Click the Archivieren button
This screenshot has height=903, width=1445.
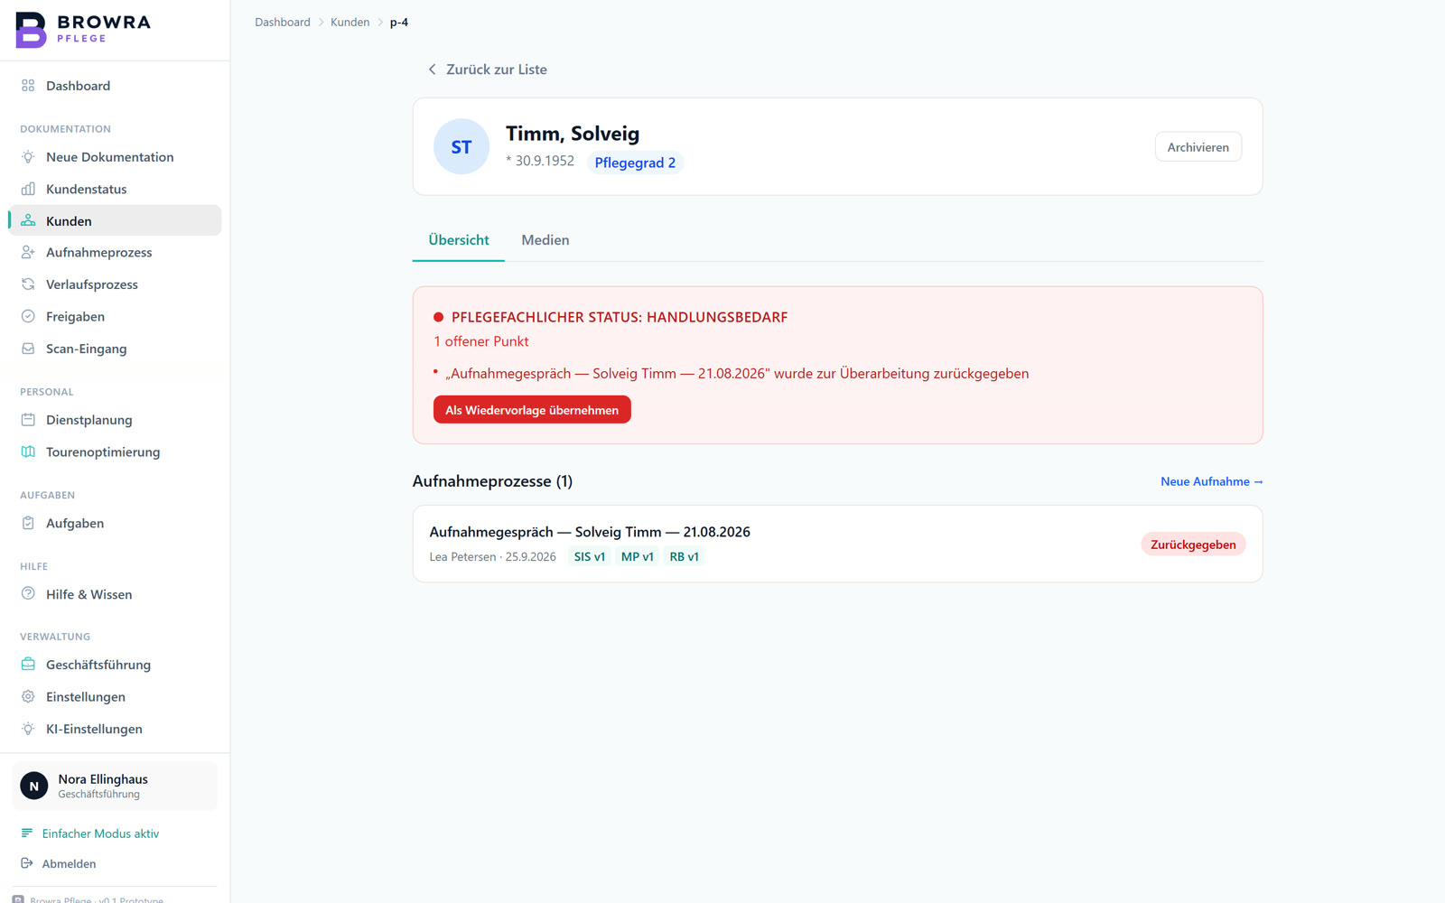[1198, 147]
